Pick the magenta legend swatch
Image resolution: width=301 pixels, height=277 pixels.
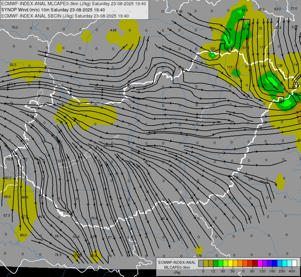click(260, 263)
